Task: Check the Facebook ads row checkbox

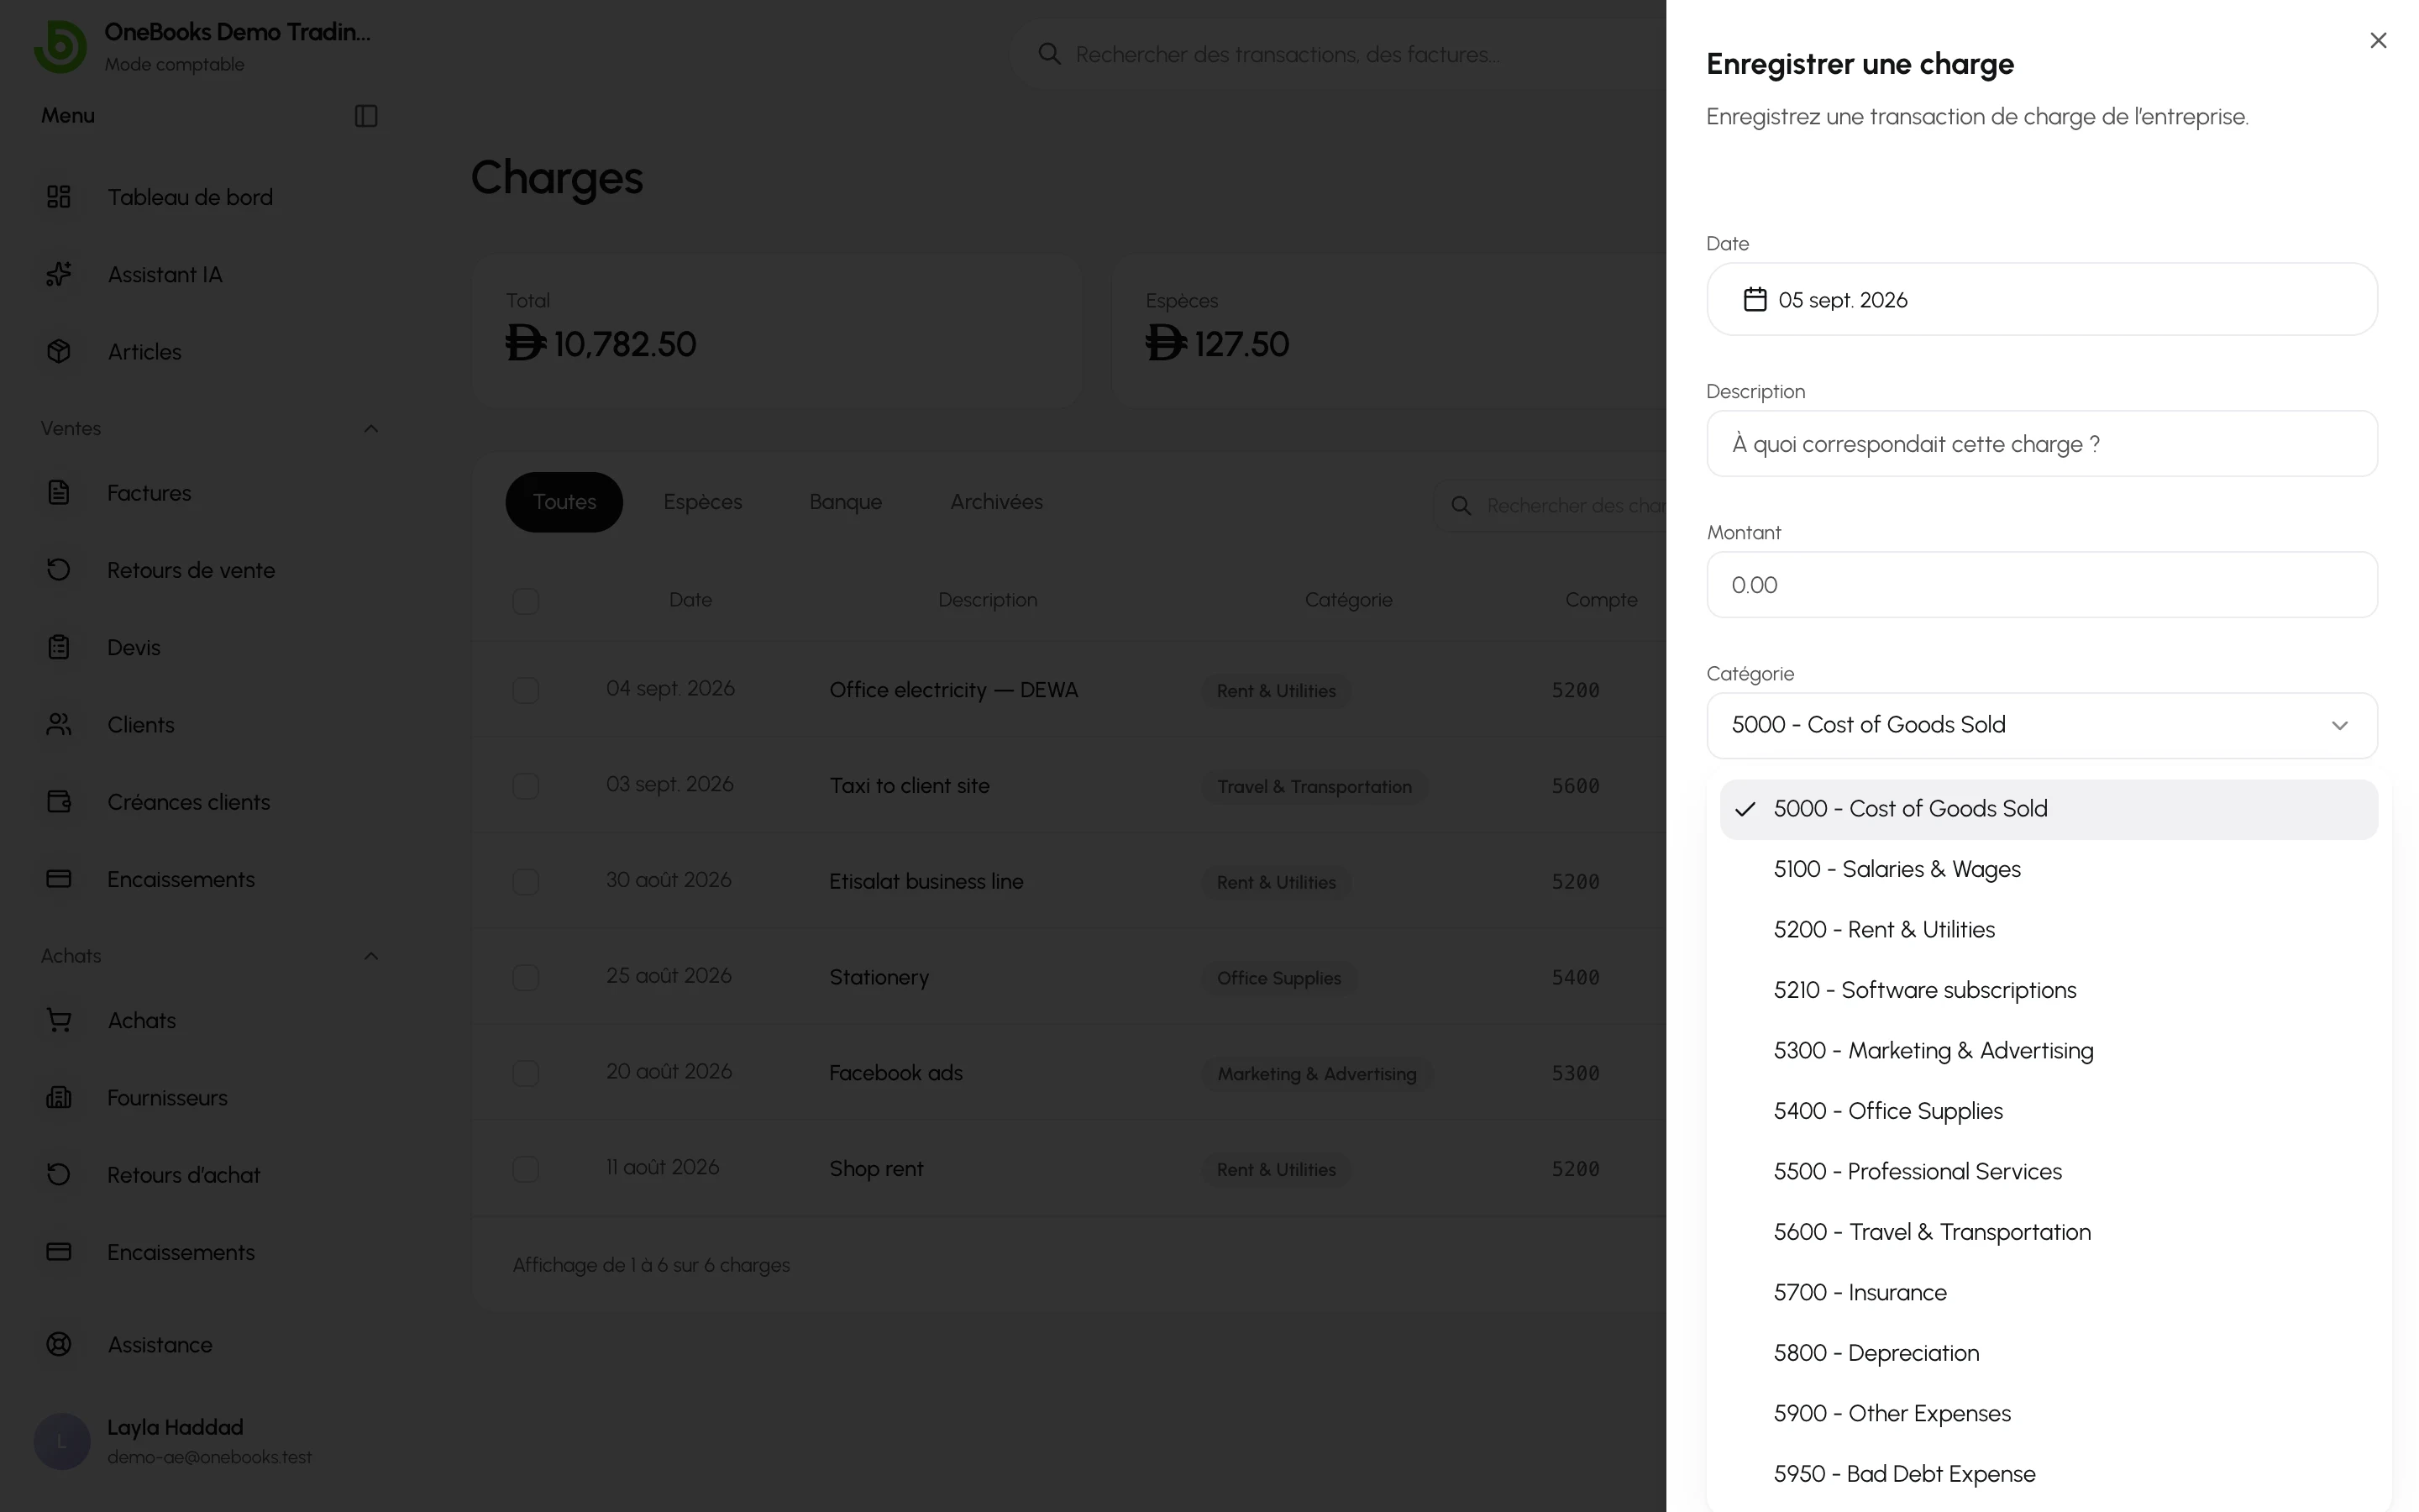Action: click(x=526, y=1073)
